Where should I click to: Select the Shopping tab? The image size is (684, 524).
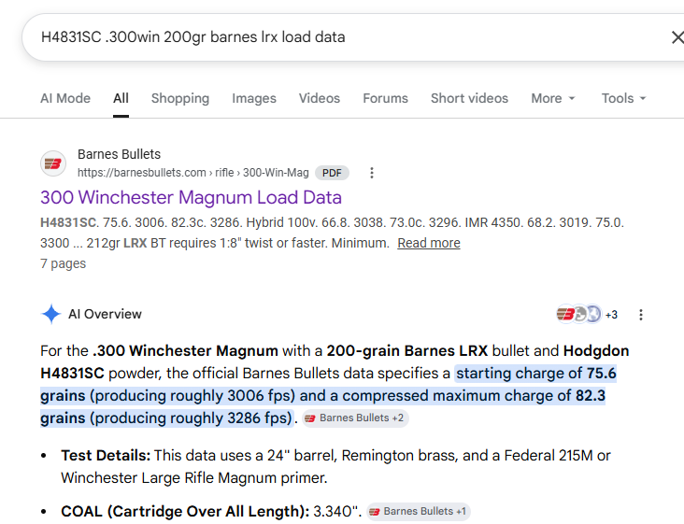click(180, 98)
